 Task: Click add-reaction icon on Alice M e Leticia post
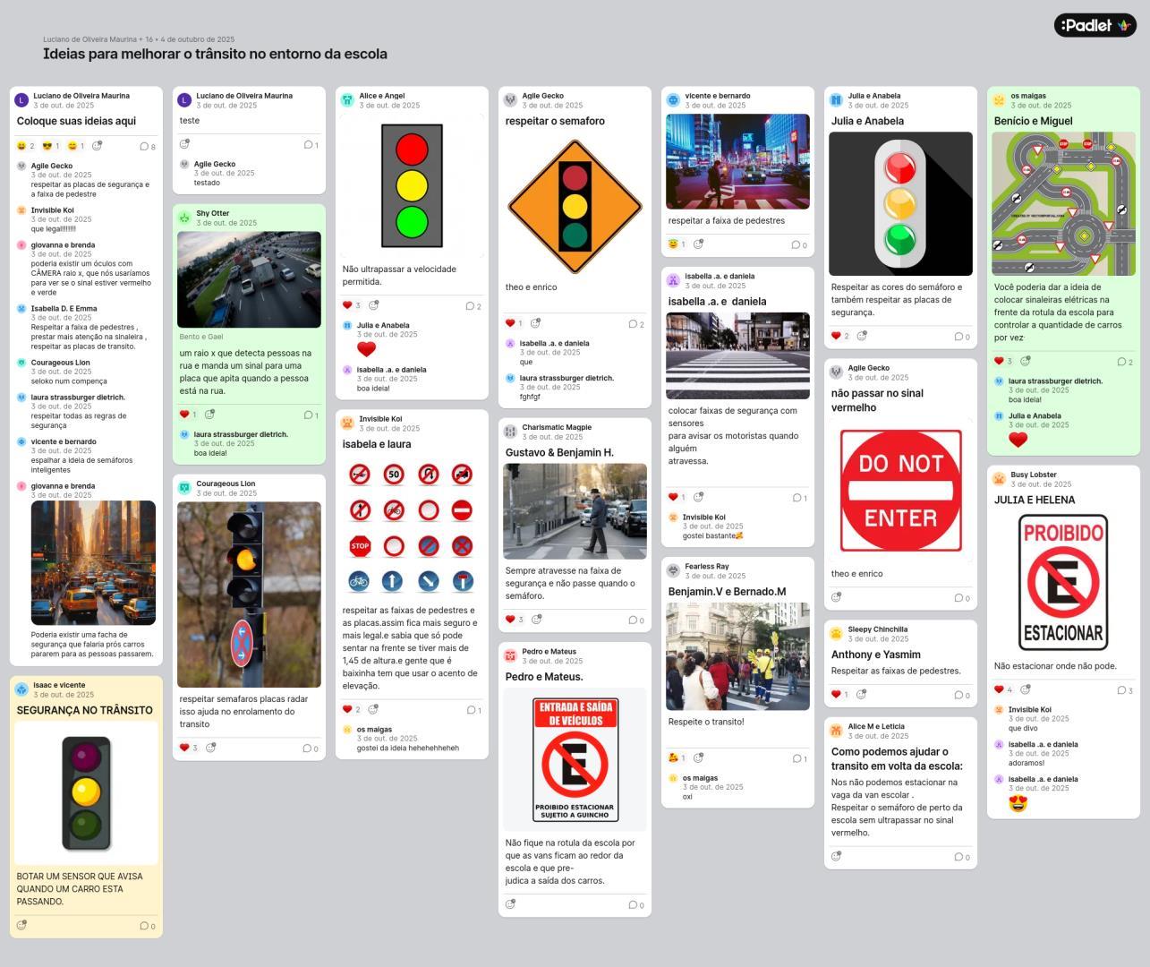tap(836, 856)
